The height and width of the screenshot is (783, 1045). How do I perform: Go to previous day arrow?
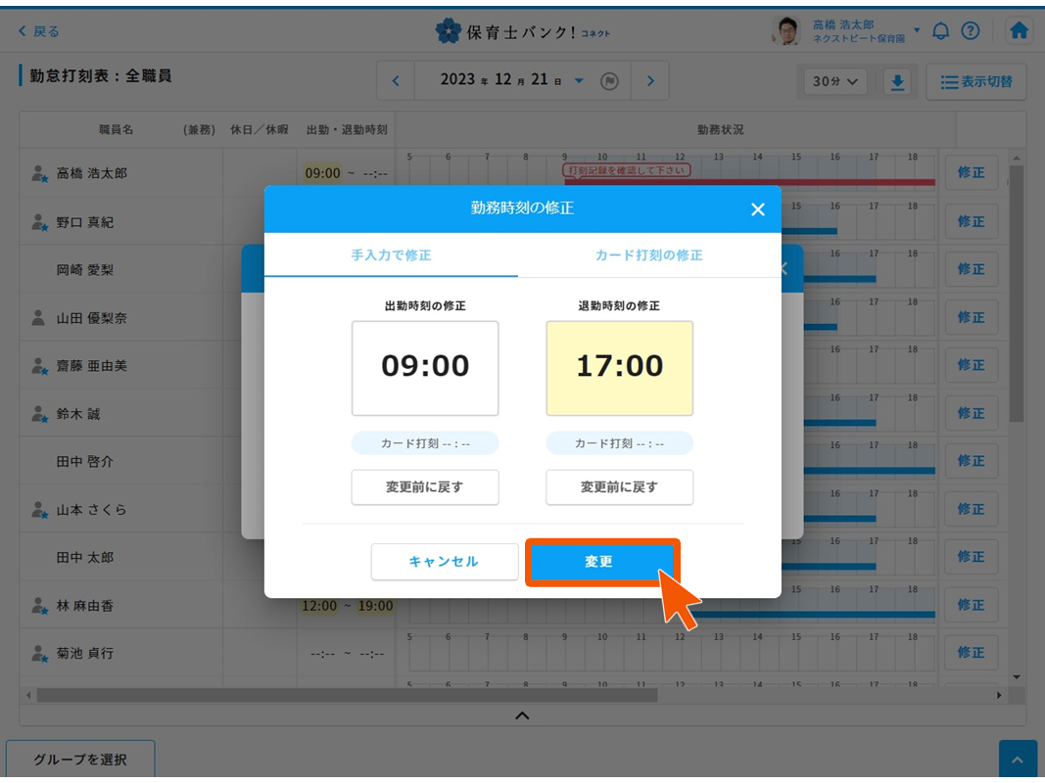pos(396,81)
